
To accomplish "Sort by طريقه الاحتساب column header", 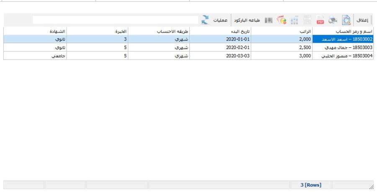I will tap(159, 31).
